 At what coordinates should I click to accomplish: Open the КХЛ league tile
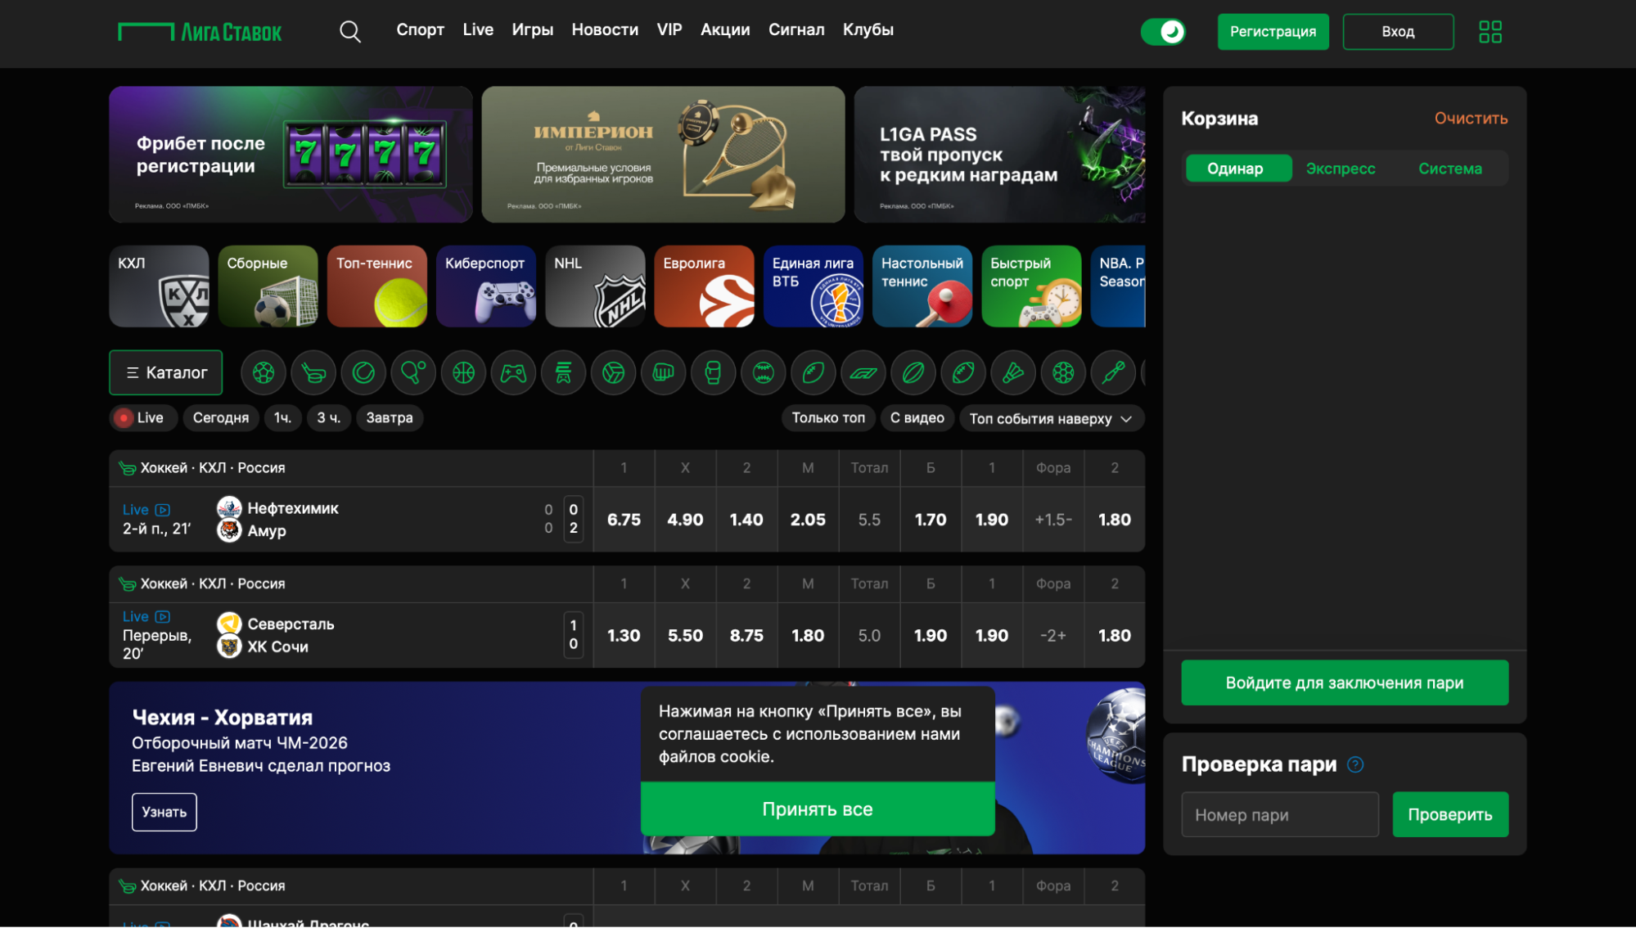click(159, 286)
